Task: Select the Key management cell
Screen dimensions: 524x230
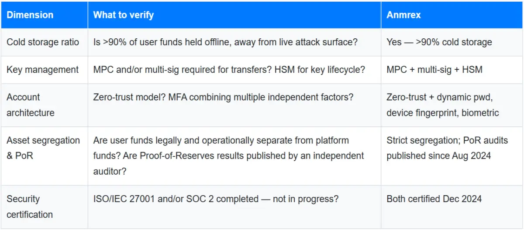Action: click(x=44, y=70)
